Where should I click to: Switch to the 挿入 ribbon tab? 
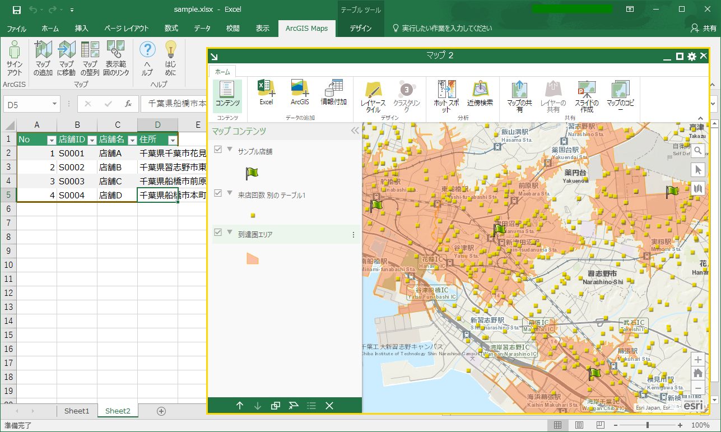pos(82,29)
